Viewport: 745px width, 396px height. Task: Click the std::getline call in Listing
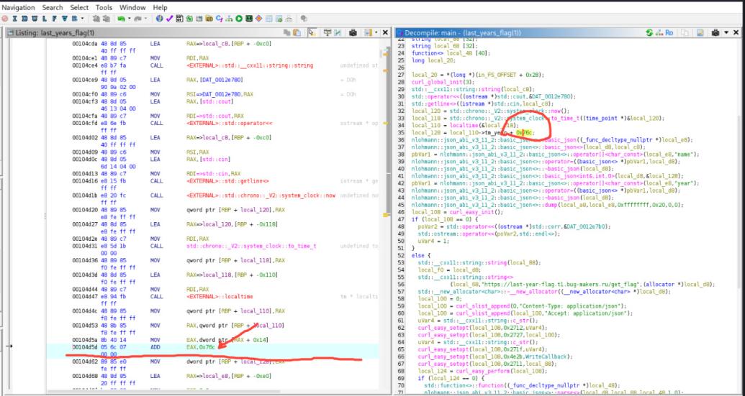pyautogui.click(x=227, y=181)
